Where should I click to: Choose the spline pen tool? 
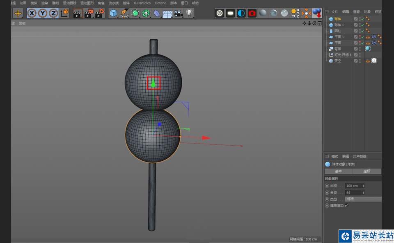pyautogui.click(x=124, y=13)
